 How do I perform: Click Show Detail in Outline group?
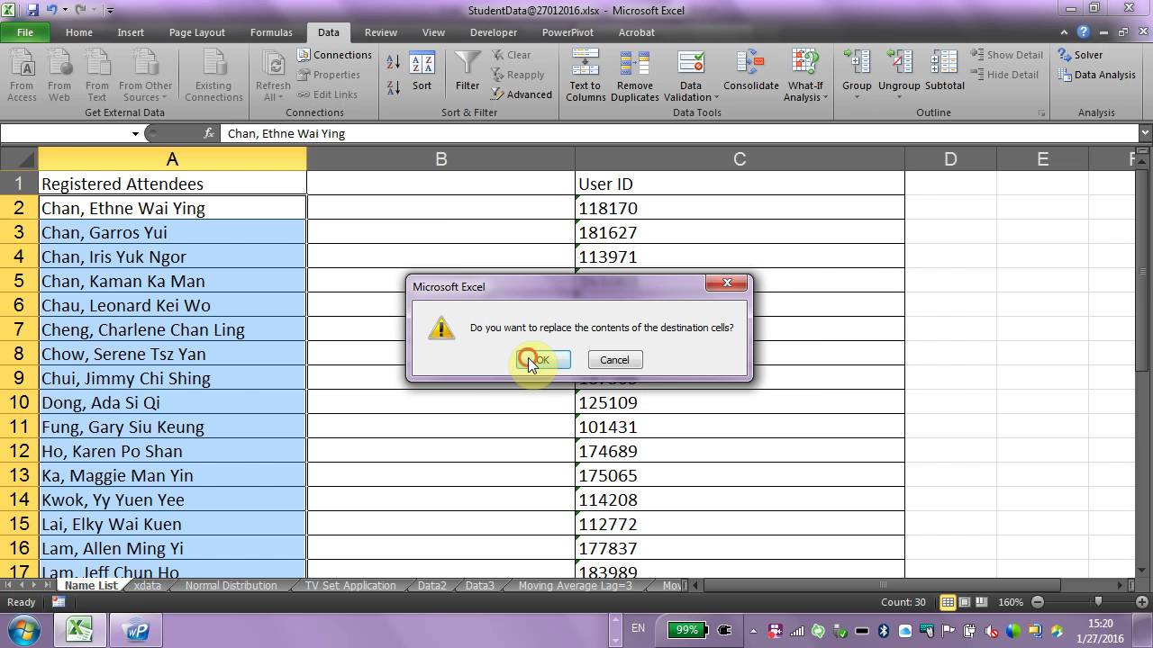click(x=1007, y=55)
